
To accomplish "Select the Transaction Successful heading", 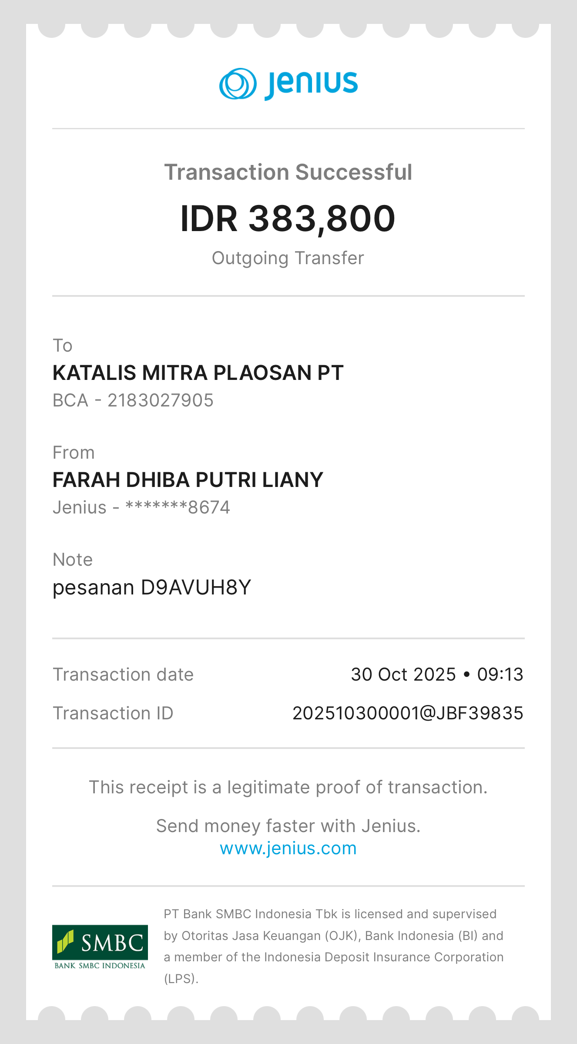I will click(x=288, y=172).
